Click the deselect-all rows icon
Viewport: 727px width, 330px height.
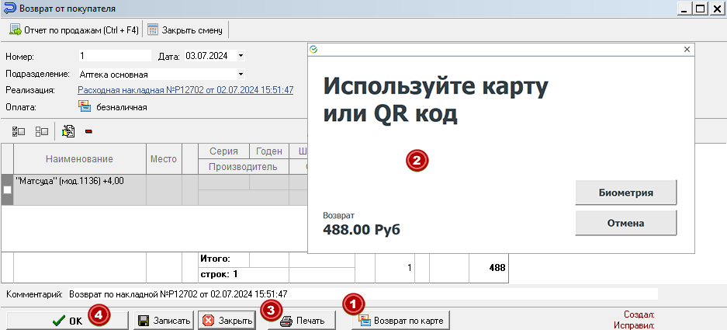(x=42, y=132)
